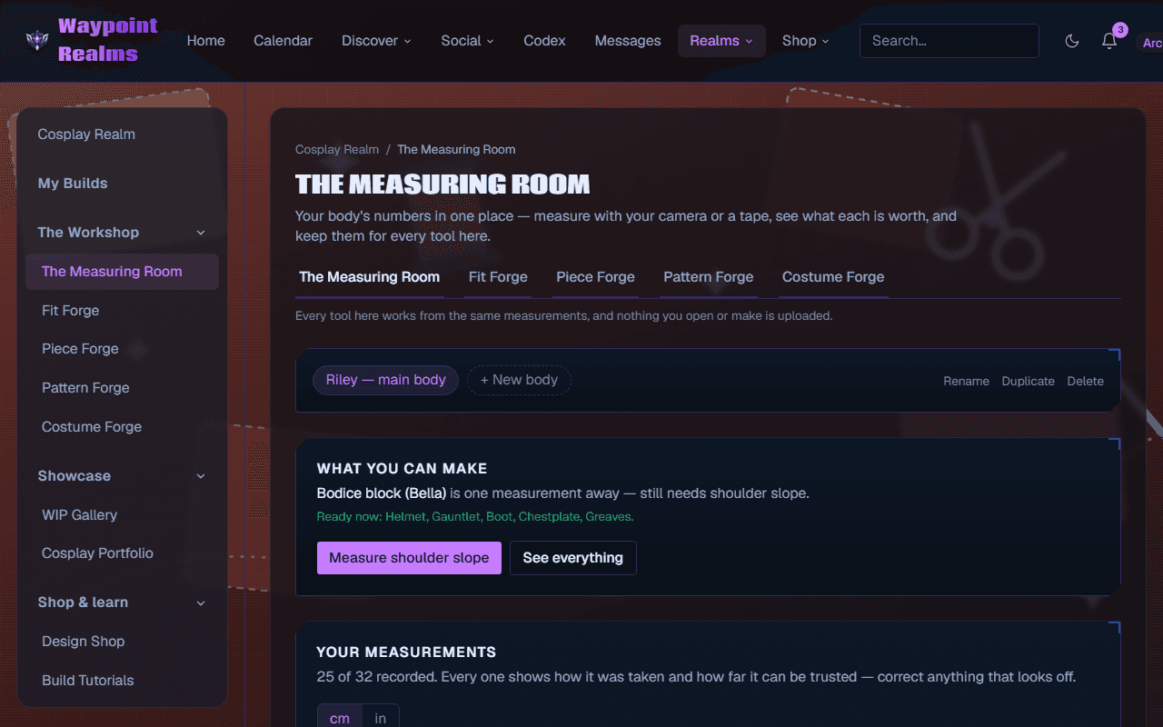Open Cosplay Realm in sidebar
This screenshot has width=1163, height=727.
pos(122,134)
